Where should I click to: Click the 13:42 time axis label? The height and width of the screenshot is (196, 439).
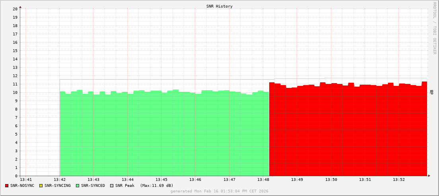pyautogui.click(x=60, y=180)
